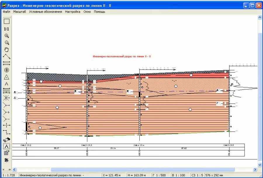Set the view to 1:1 scale
263x178 pixels.
[6, 29]
